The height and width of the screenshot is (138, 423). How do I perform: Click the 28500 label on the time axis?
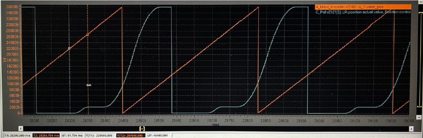(x=141, y=120)
